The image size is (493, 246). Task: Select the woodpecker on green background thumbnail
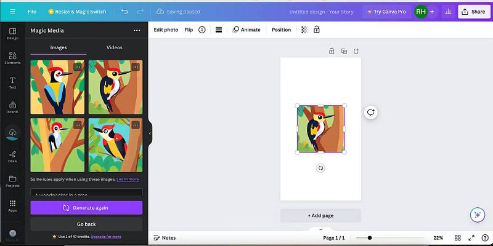57,145
